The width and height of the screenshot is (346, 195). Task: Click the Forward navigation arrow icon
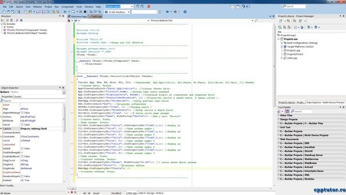[175, 12]
